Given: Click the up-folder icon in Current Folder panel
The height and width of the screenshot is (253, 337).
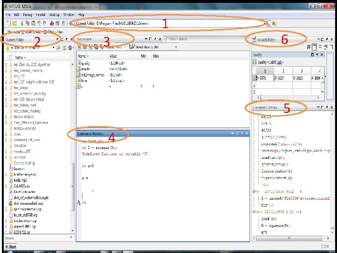Looking at the screenshot, I should pos(64,48).
